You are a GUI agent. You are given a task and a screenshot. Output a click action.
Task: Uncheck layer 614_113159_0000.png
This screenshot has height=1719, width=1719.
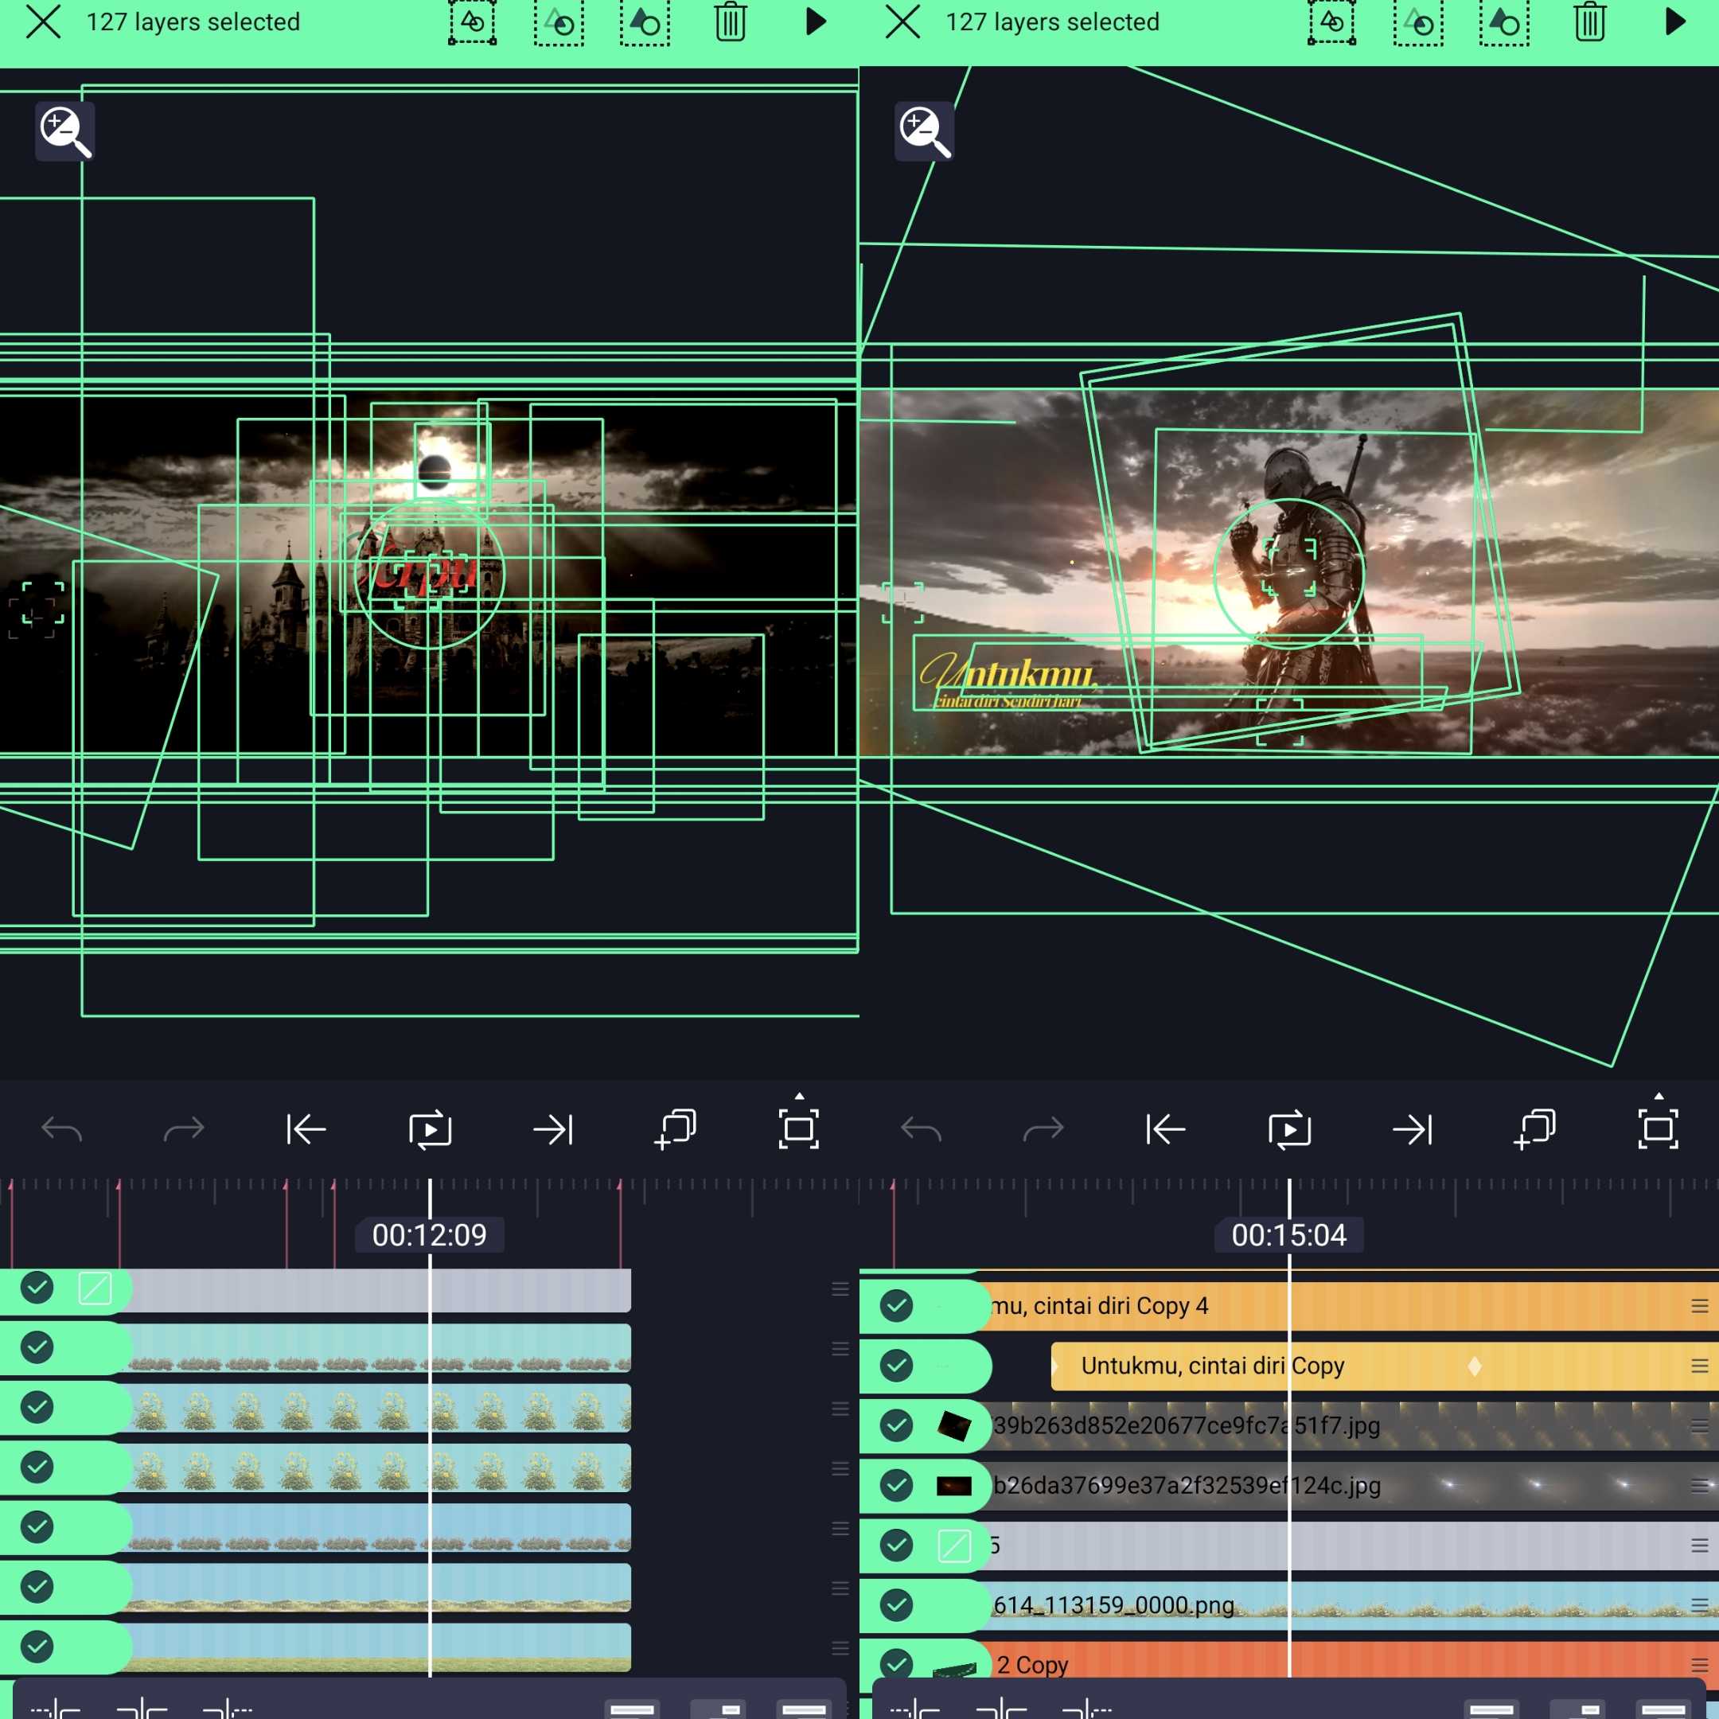pyautogui.click(x=896, y=1605)
